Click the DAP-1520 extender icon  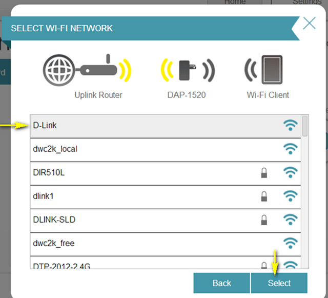coord(188,70)
